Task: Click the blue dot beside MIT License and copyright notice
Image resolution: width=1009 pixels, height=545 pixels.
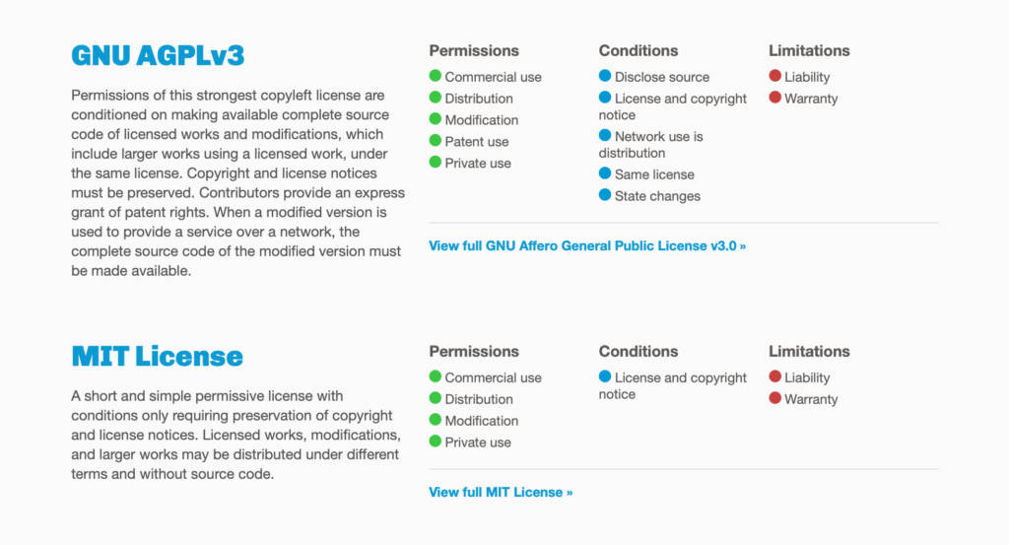Action: tap(605, 376)
